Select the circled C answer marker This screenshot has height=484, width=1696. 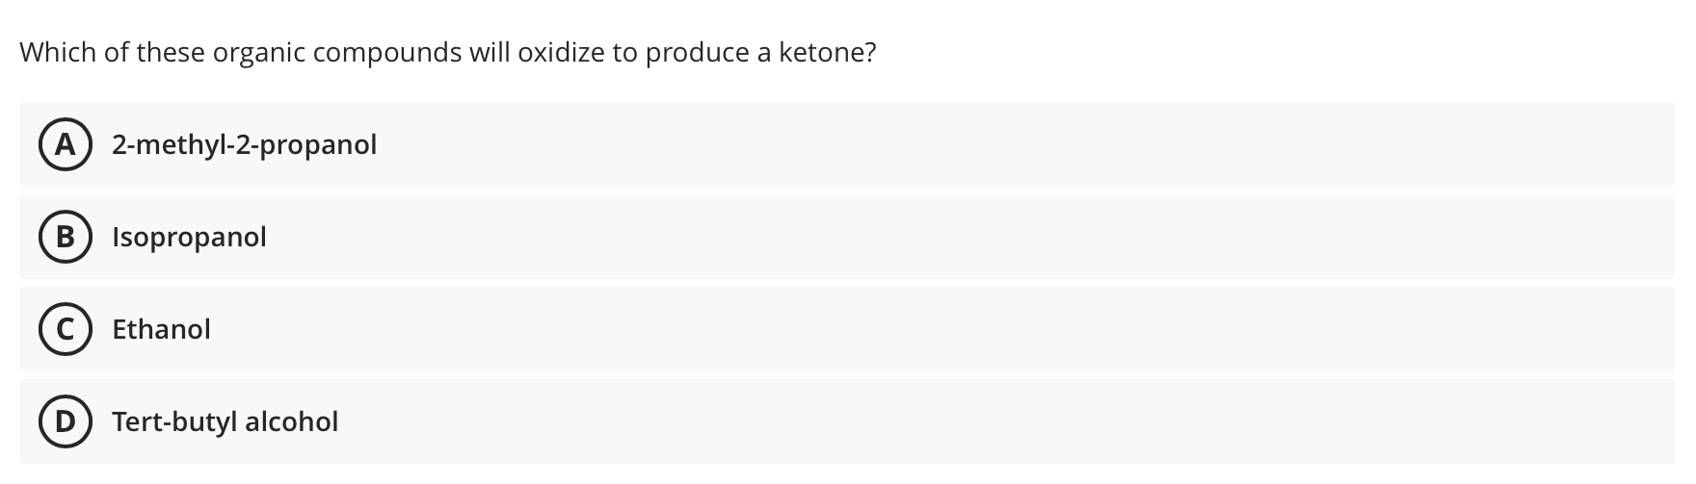point(65,329)
